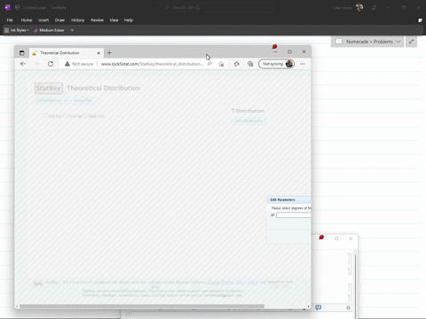The width and height of the screenshot is (426, 319).
Task: Click the Help button in the page footer
Action: pyautogui.click(x=38, y=284)
